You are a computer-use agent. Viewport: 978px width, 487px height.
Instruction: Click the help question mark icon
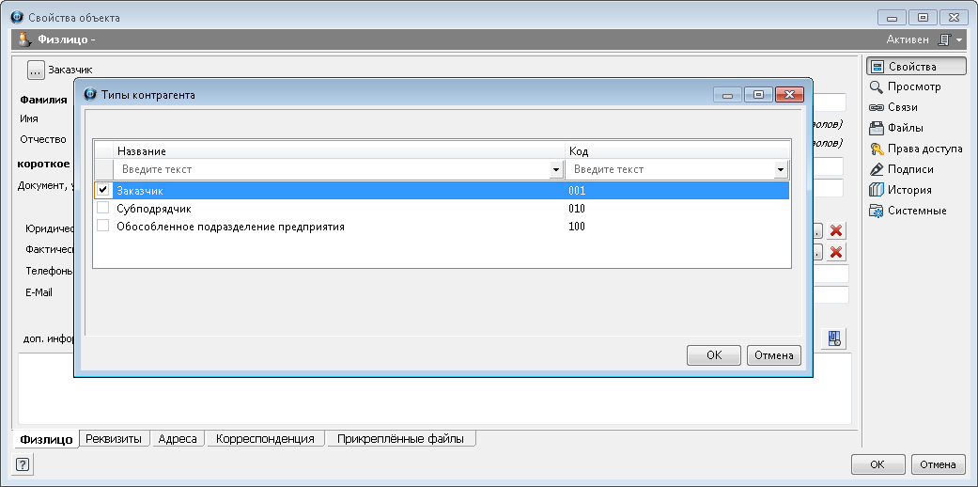click(x=23, y=464)
